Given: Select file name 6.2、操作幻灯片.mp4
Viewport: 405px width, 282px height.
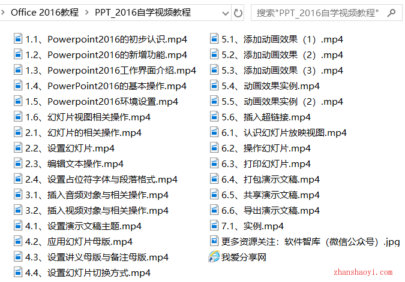Looking at the screenshot, I should (x=266, y=148).
